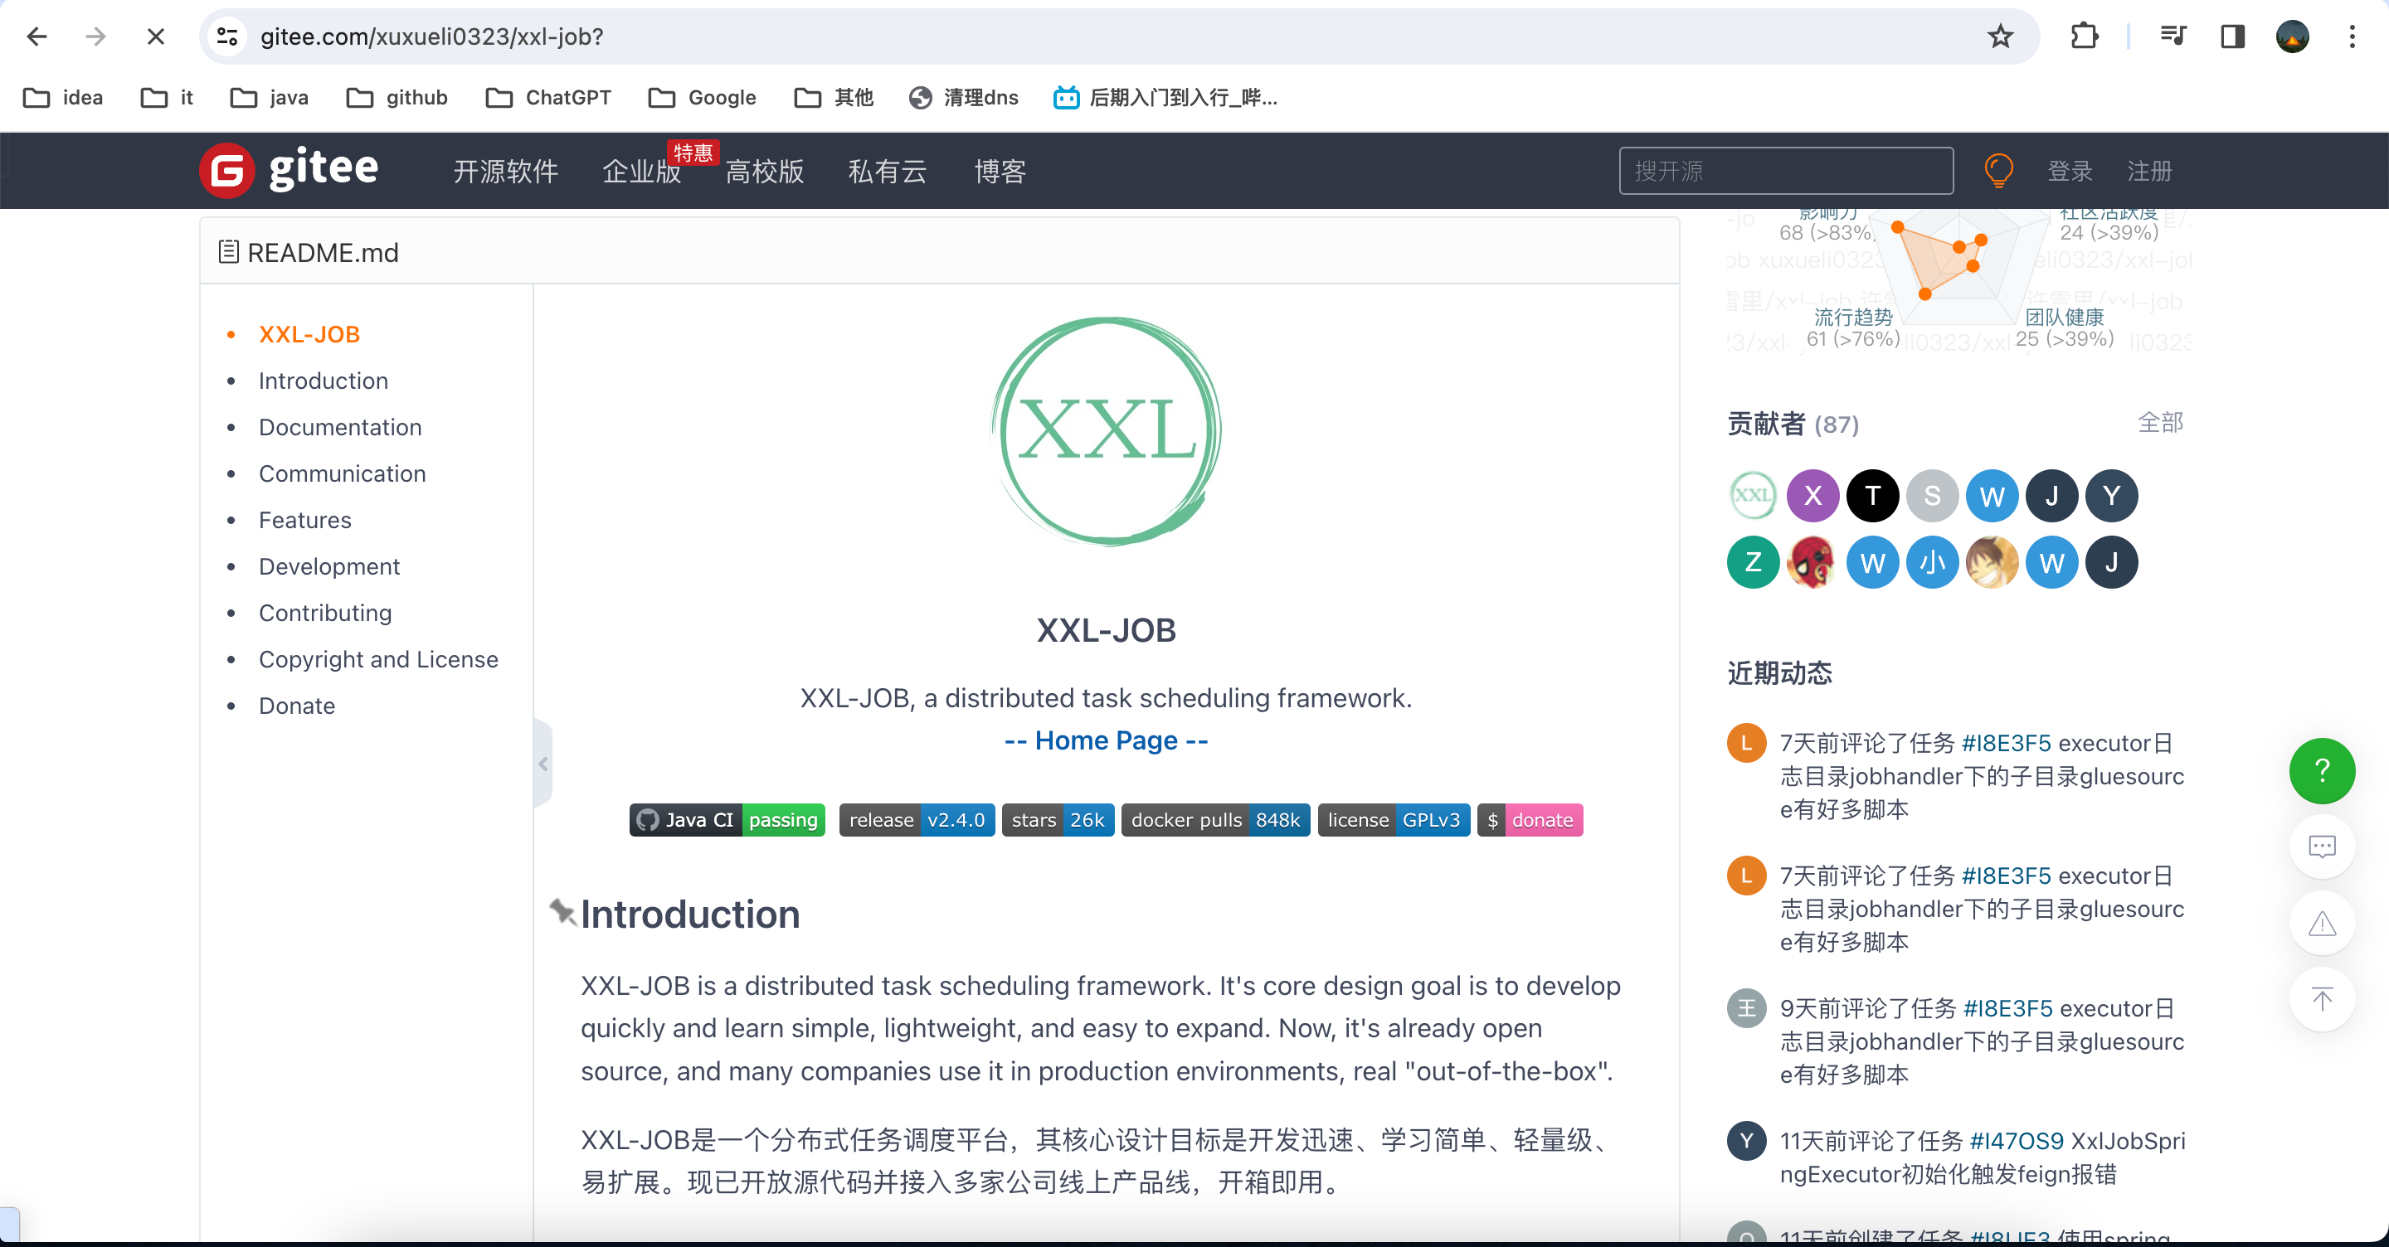Image resolution: width=2389 pixels, height=1247 pixels.
Task: Click the pink donate badge
Action: pyautogui.click(x=1530, y=820)
